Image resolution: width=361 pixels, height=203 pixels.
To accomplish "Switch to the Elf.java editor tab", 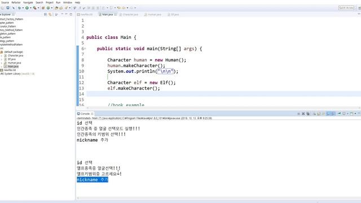I will tap(173, 15).
